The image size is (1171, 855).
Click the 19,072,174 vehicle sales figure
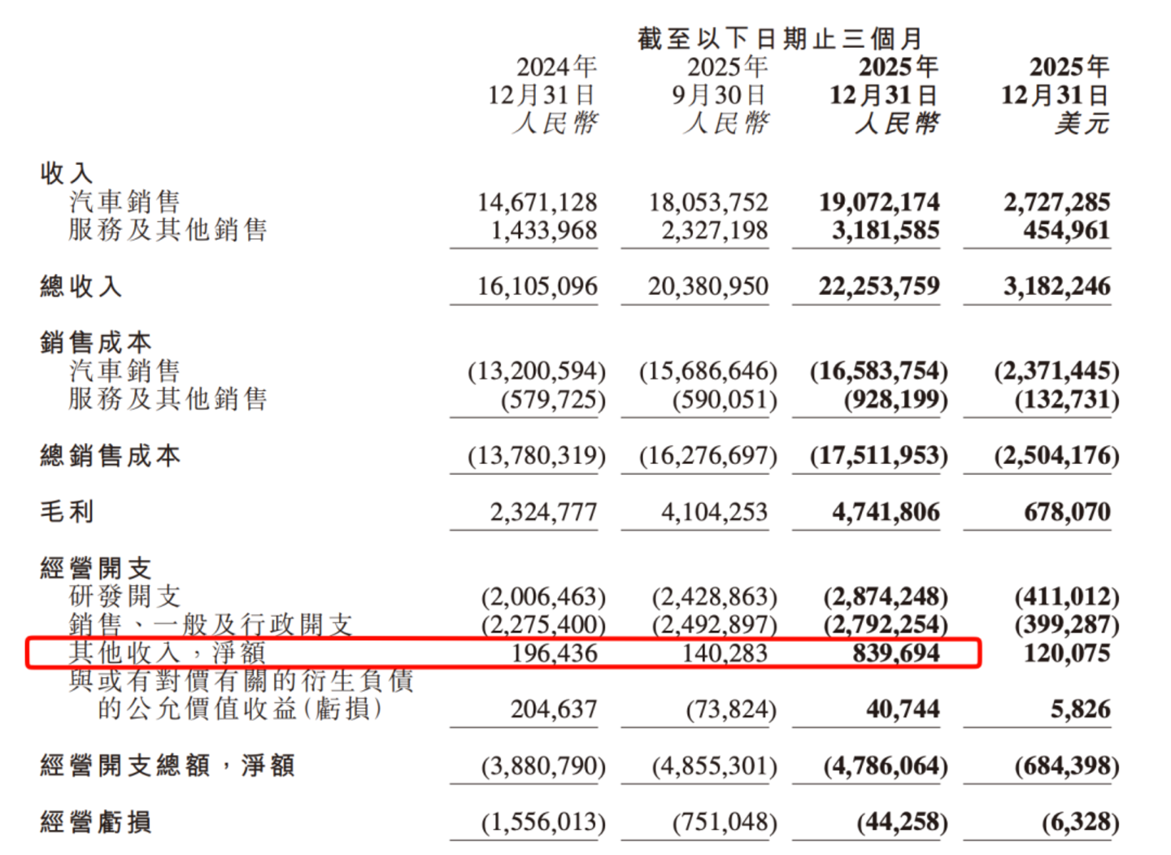(x=879, y=202)
